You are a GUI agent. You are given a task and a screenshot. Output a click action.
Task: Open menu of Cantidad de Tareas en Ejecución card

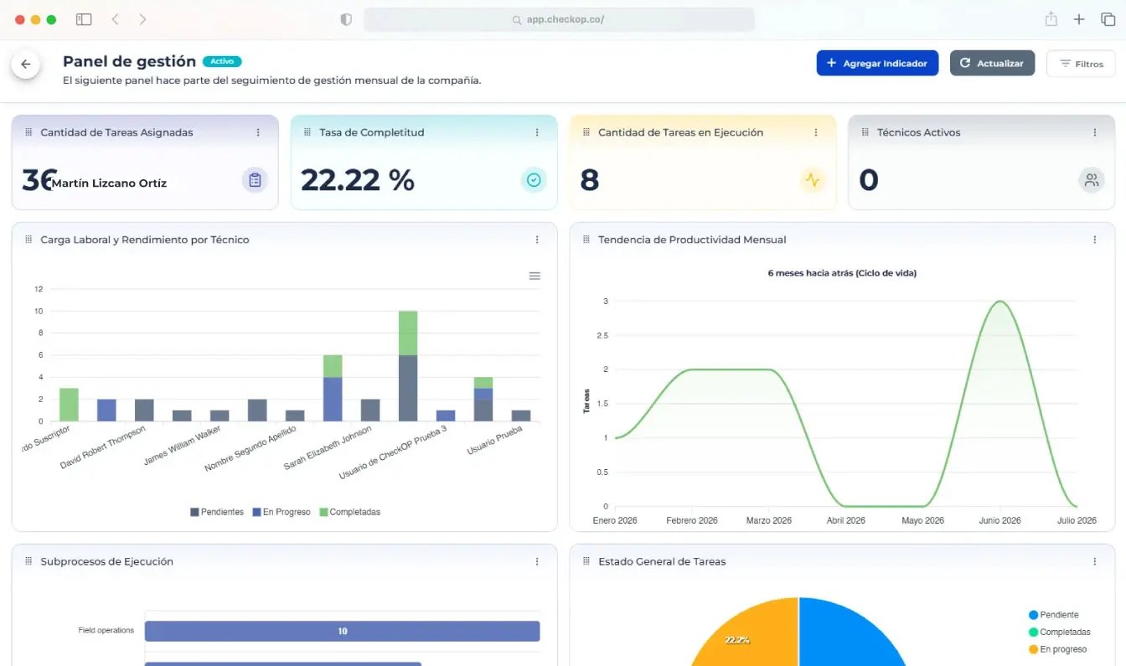coord(816,132)
